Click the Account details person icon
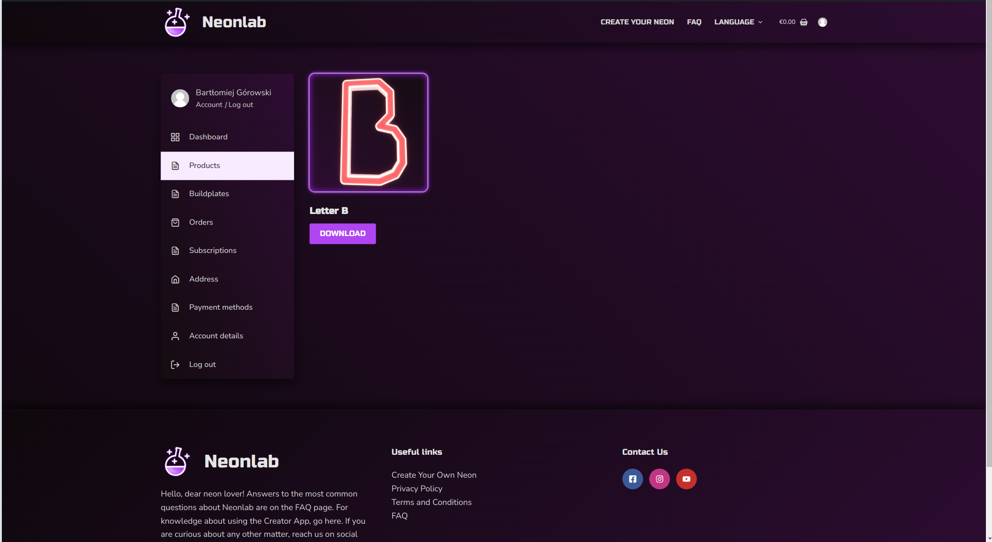 (x=176, y=336)
